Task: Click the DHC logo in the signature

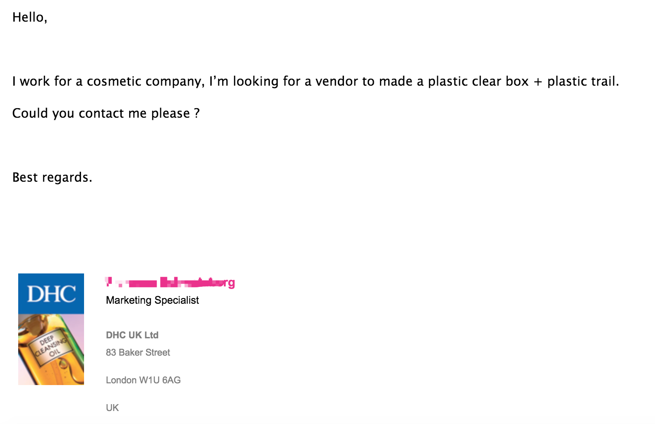Action: pos(51,294)
